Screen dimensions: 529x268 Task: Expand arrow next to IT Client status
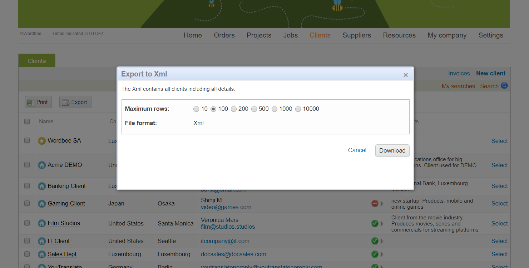pos(382,241)
